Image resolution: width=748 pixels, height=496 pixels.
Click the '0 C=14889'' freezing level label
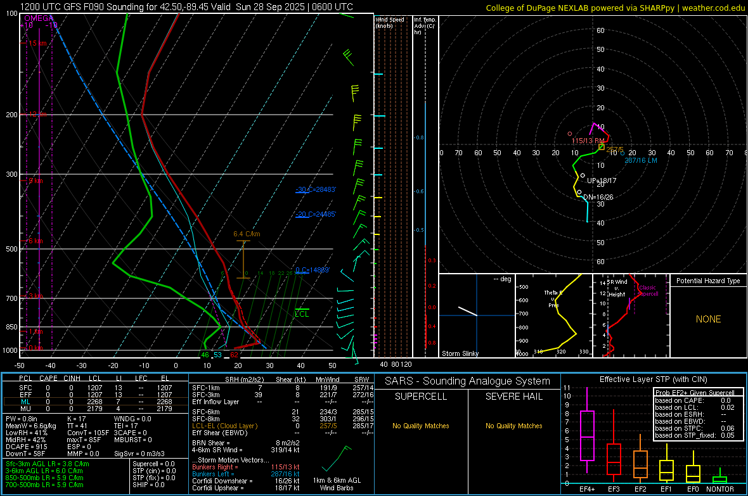pyautogui.click(x=313, y=270)
